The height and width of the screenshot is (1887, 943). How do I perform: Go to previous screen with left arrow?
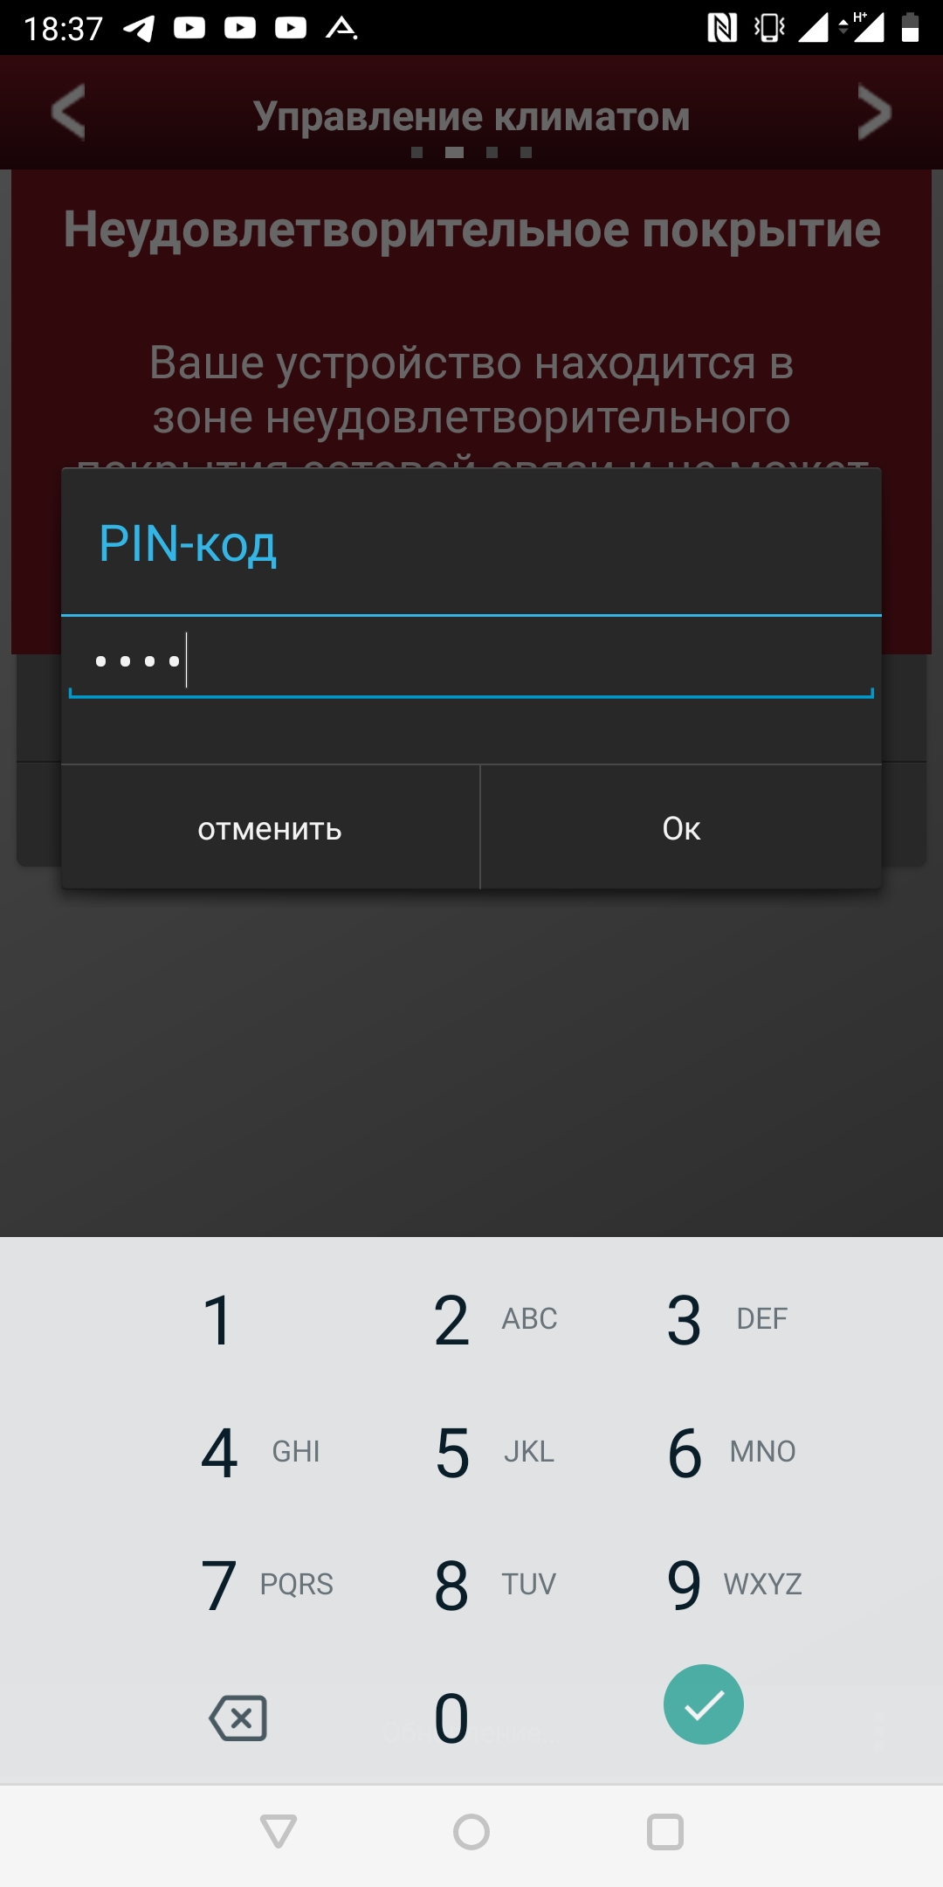[x=68, y=112]
